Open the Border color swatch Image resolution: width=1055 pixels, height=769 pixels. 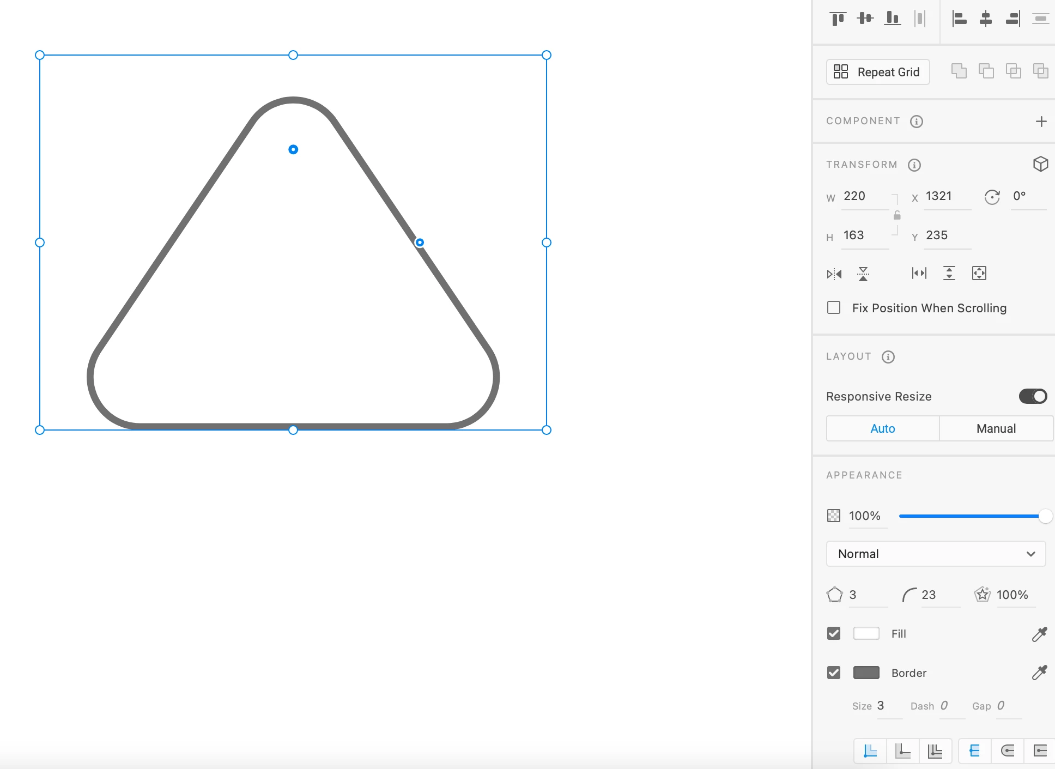click(x=866, y=673)
